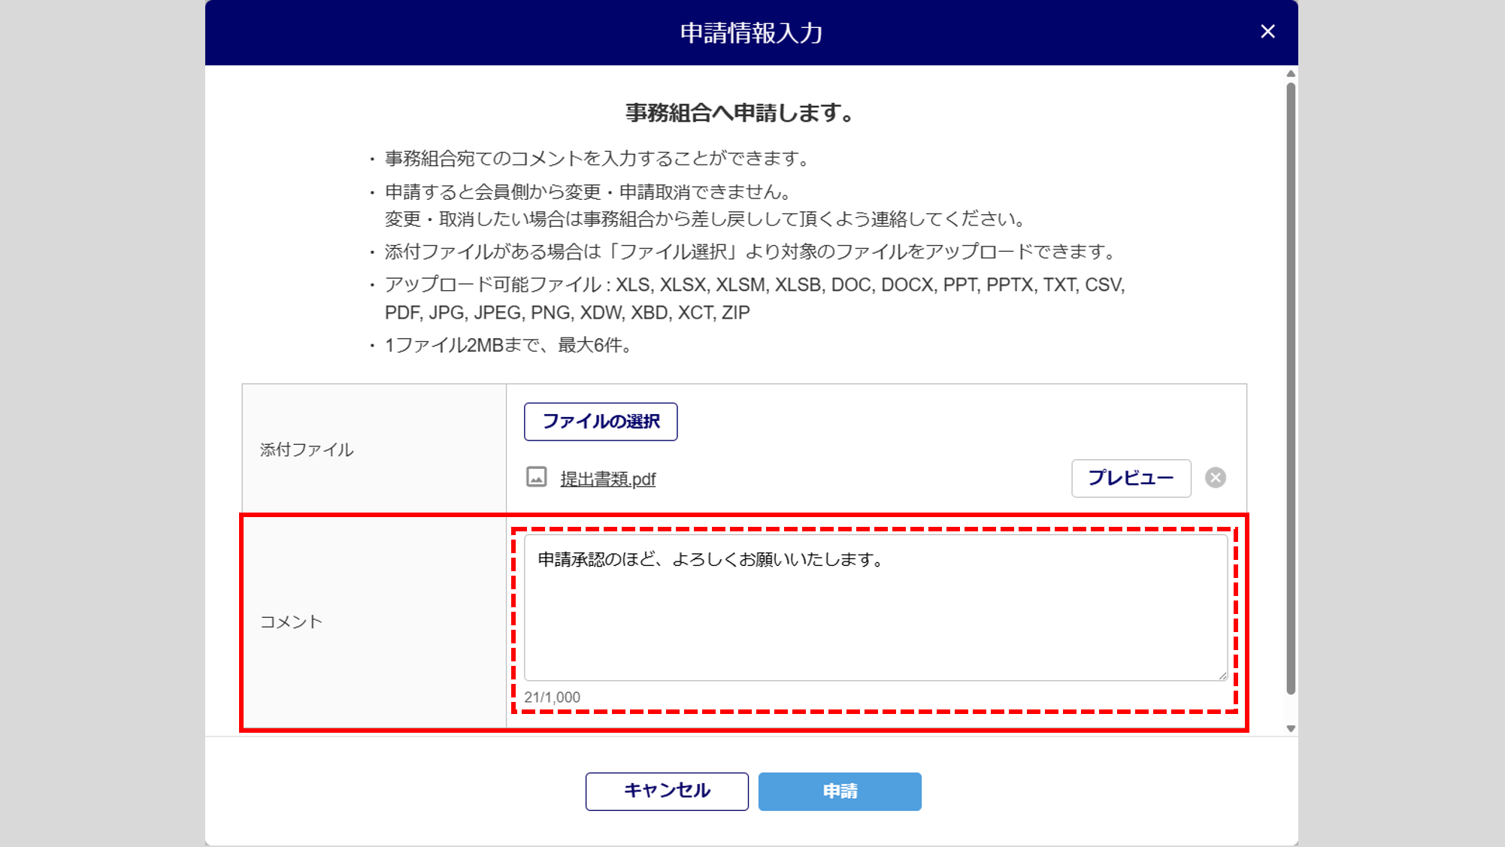
Task: Click the scrollbar down arrow
Action: pyautogui.click(x=1291, y=728)
